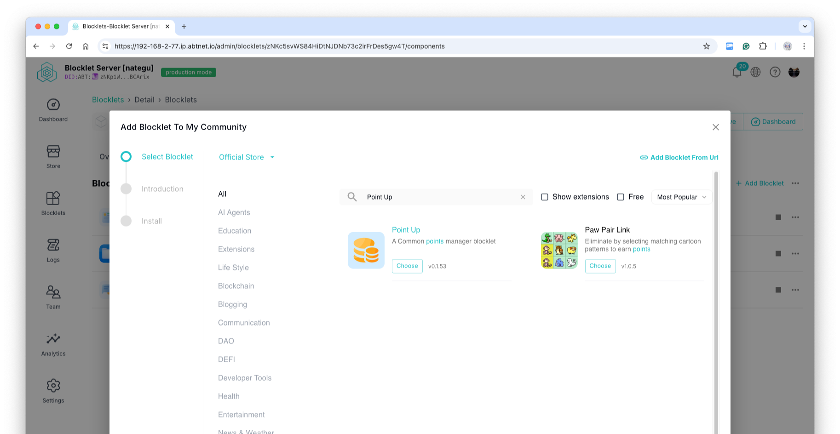Open Settings gear in the sidebar
This screenshot has height=434, width=840.
tap(53, 386)
